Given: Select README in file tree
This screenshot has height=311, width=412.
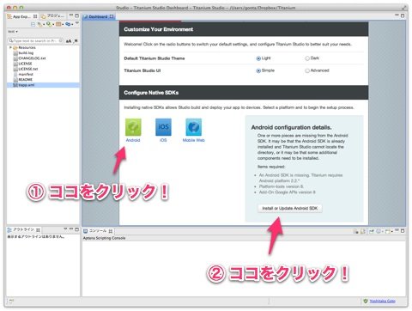Looking at the screenshot, I should pyautogui.click(x=26, y=80).
